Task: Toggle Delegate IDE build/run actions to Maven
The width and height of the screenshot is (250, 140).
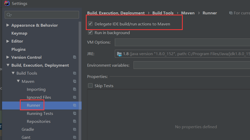Action: pos(90,24)
